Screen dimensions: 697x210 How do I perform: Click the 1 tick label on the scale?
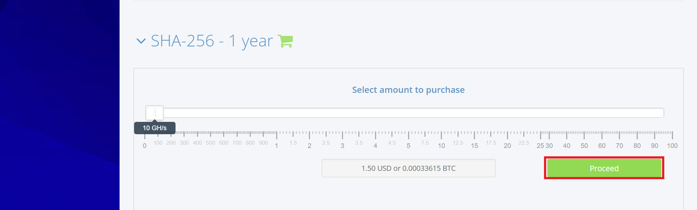[x=277, y=146]
